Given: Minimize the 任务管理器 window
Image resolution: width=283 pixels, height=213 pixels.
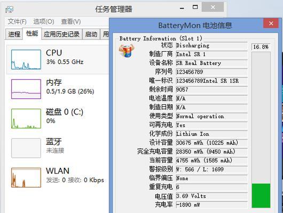Looking at the screenshot, I should click(x=182, y=8).
